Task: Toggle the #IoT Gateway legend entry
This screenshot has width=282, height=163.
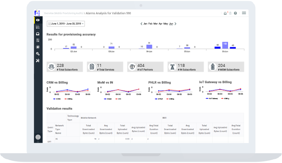Action: 212,99
